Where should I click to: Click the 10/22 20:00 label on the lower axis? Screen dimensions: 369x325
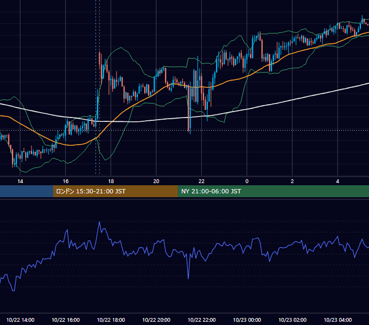(x=156, y=320)
